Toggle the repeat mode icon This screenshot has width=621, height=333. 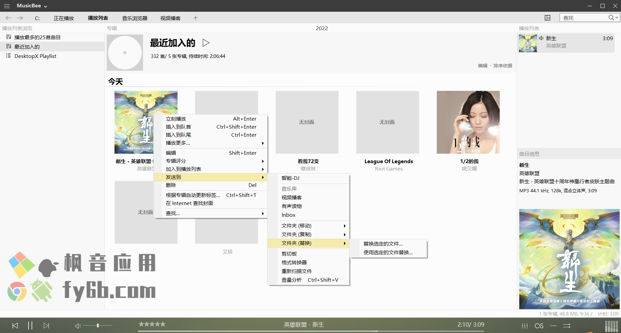click(x=553, y=326)
